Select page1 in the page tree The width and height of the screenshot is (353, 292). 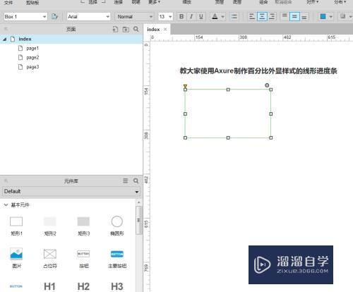coord(32,48)
